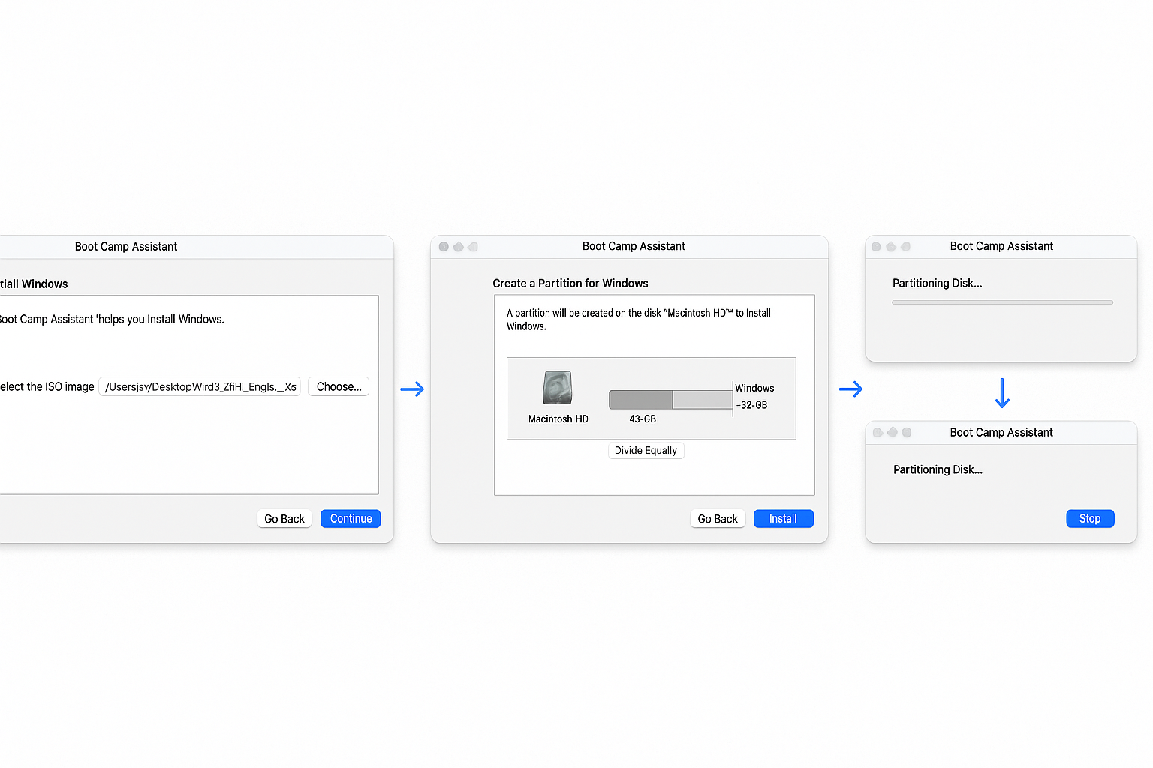Viewport: 1153px width, 768px height.
Task: Click the Macintosh HD disk icon
Action: click(558, 388)
